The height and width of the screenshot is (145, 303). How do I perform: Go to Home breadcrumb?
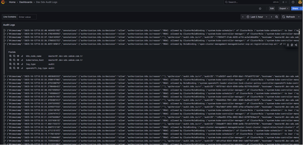(12, 2)
